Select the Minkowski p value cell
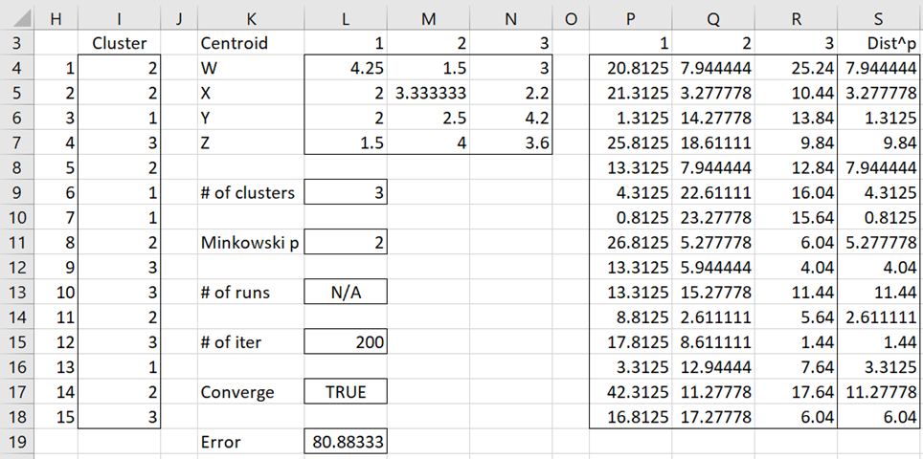 [x=346, y=242]
